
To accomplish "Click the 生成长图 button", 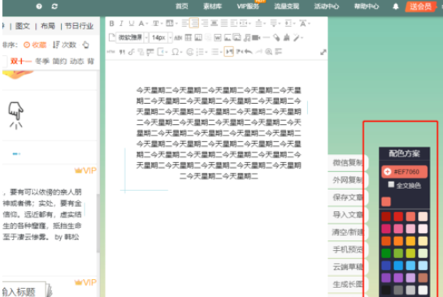I will pyautogui.click(x=348, y=284).
